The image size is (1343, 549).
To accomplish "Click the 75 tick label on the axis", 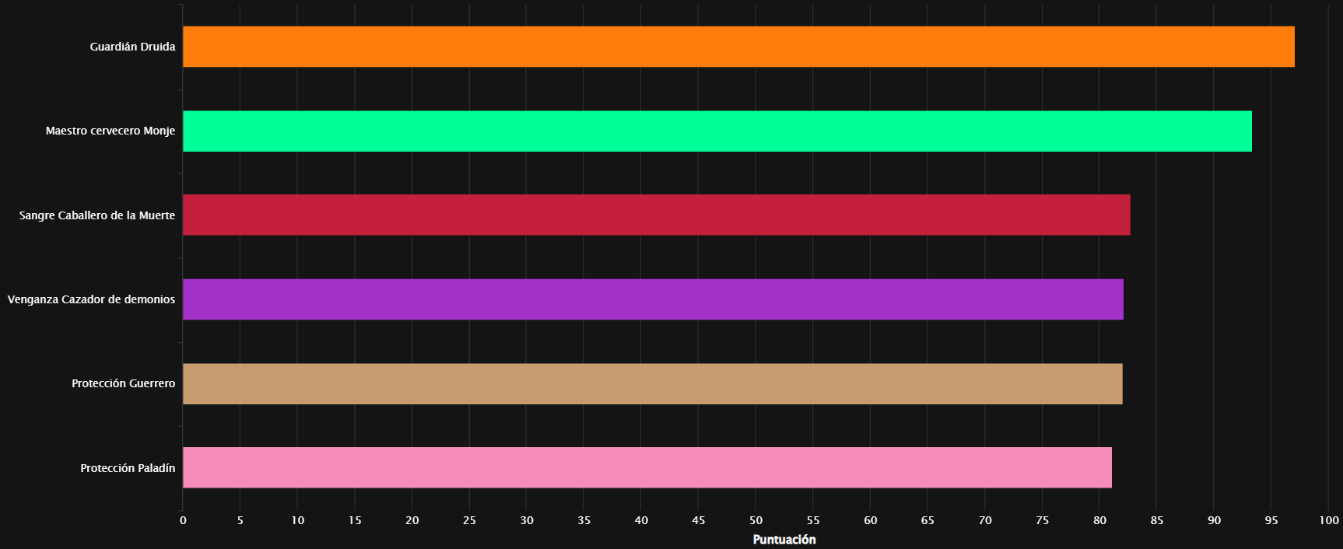I will coord(1043,520).
